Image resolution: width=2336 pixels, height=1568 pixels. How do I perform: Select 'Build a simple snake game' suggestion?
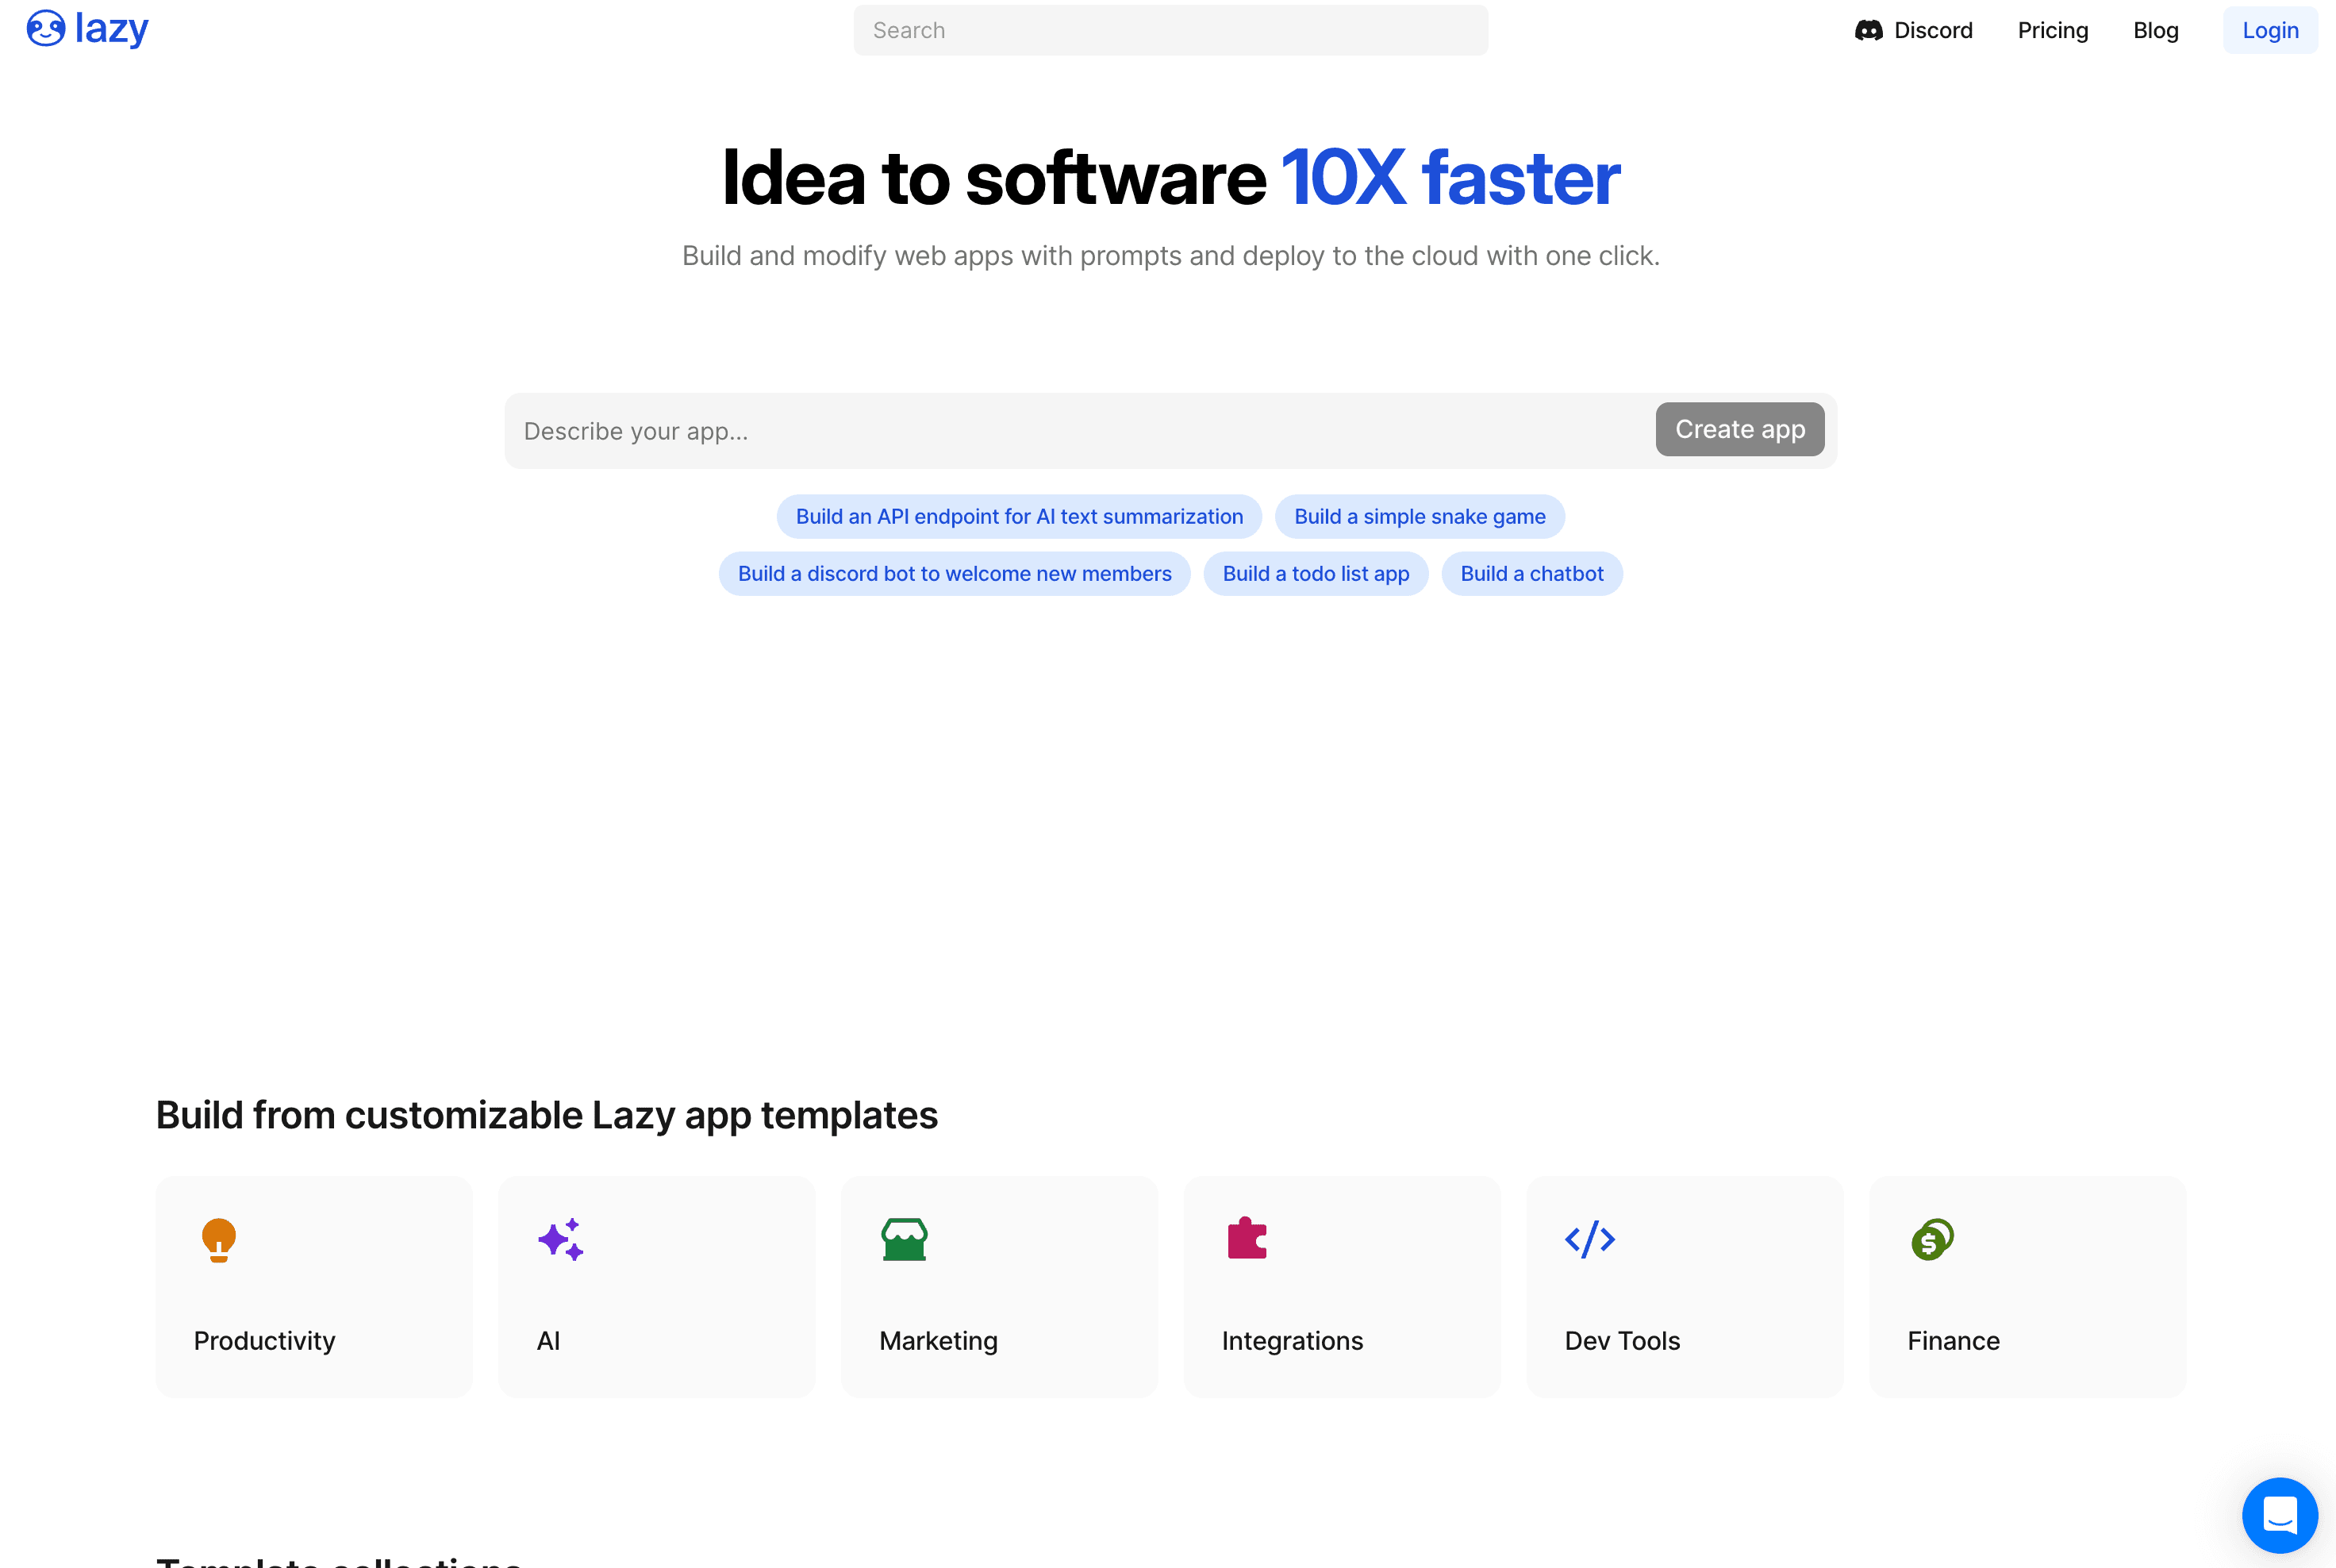click(1420, 517)
